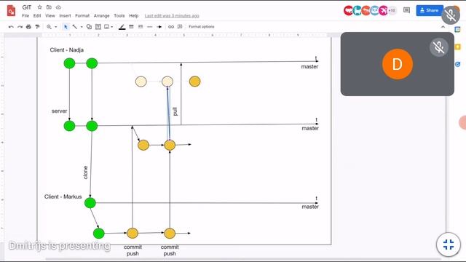This screenshot has width=466, height=262.
Task: Select the 'clone' vertical label
Action: (86, 172)
